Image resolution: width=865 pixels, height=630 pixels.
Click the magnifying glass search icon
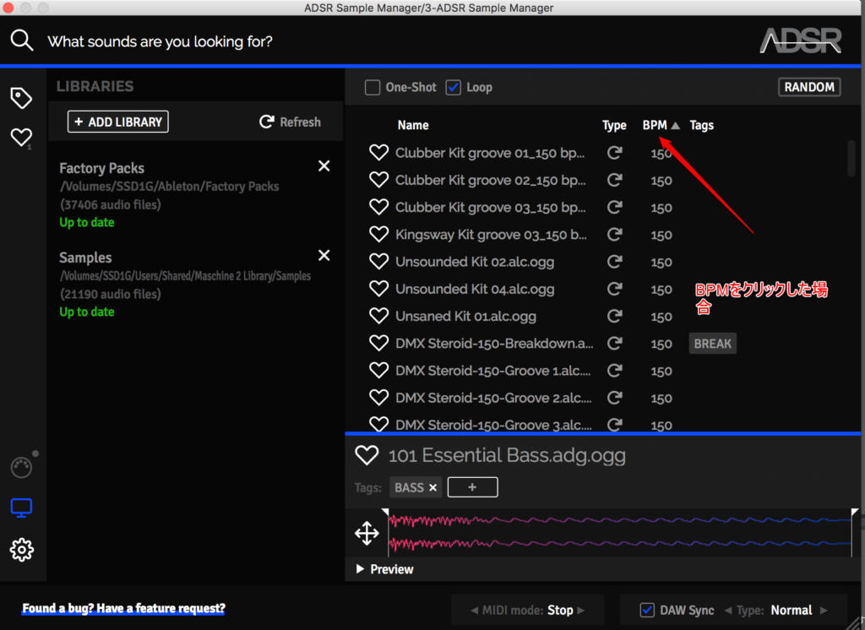(x=22, y=41)
